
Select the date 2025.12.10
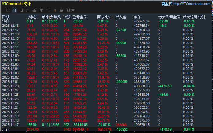tap(10, 51)
